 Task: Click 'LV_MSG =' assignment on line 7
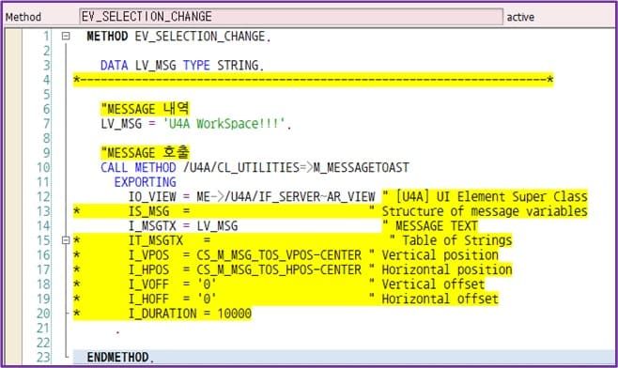coord(128,124)
